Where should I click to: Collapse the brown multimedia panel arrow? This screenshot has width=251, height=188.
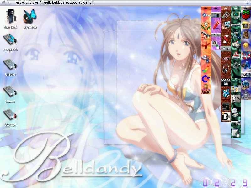click(226, 8)
